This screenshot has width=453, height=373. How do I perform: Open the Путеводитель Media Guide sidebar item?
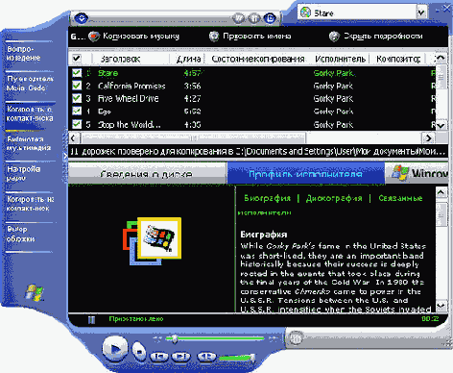[30, 84]
